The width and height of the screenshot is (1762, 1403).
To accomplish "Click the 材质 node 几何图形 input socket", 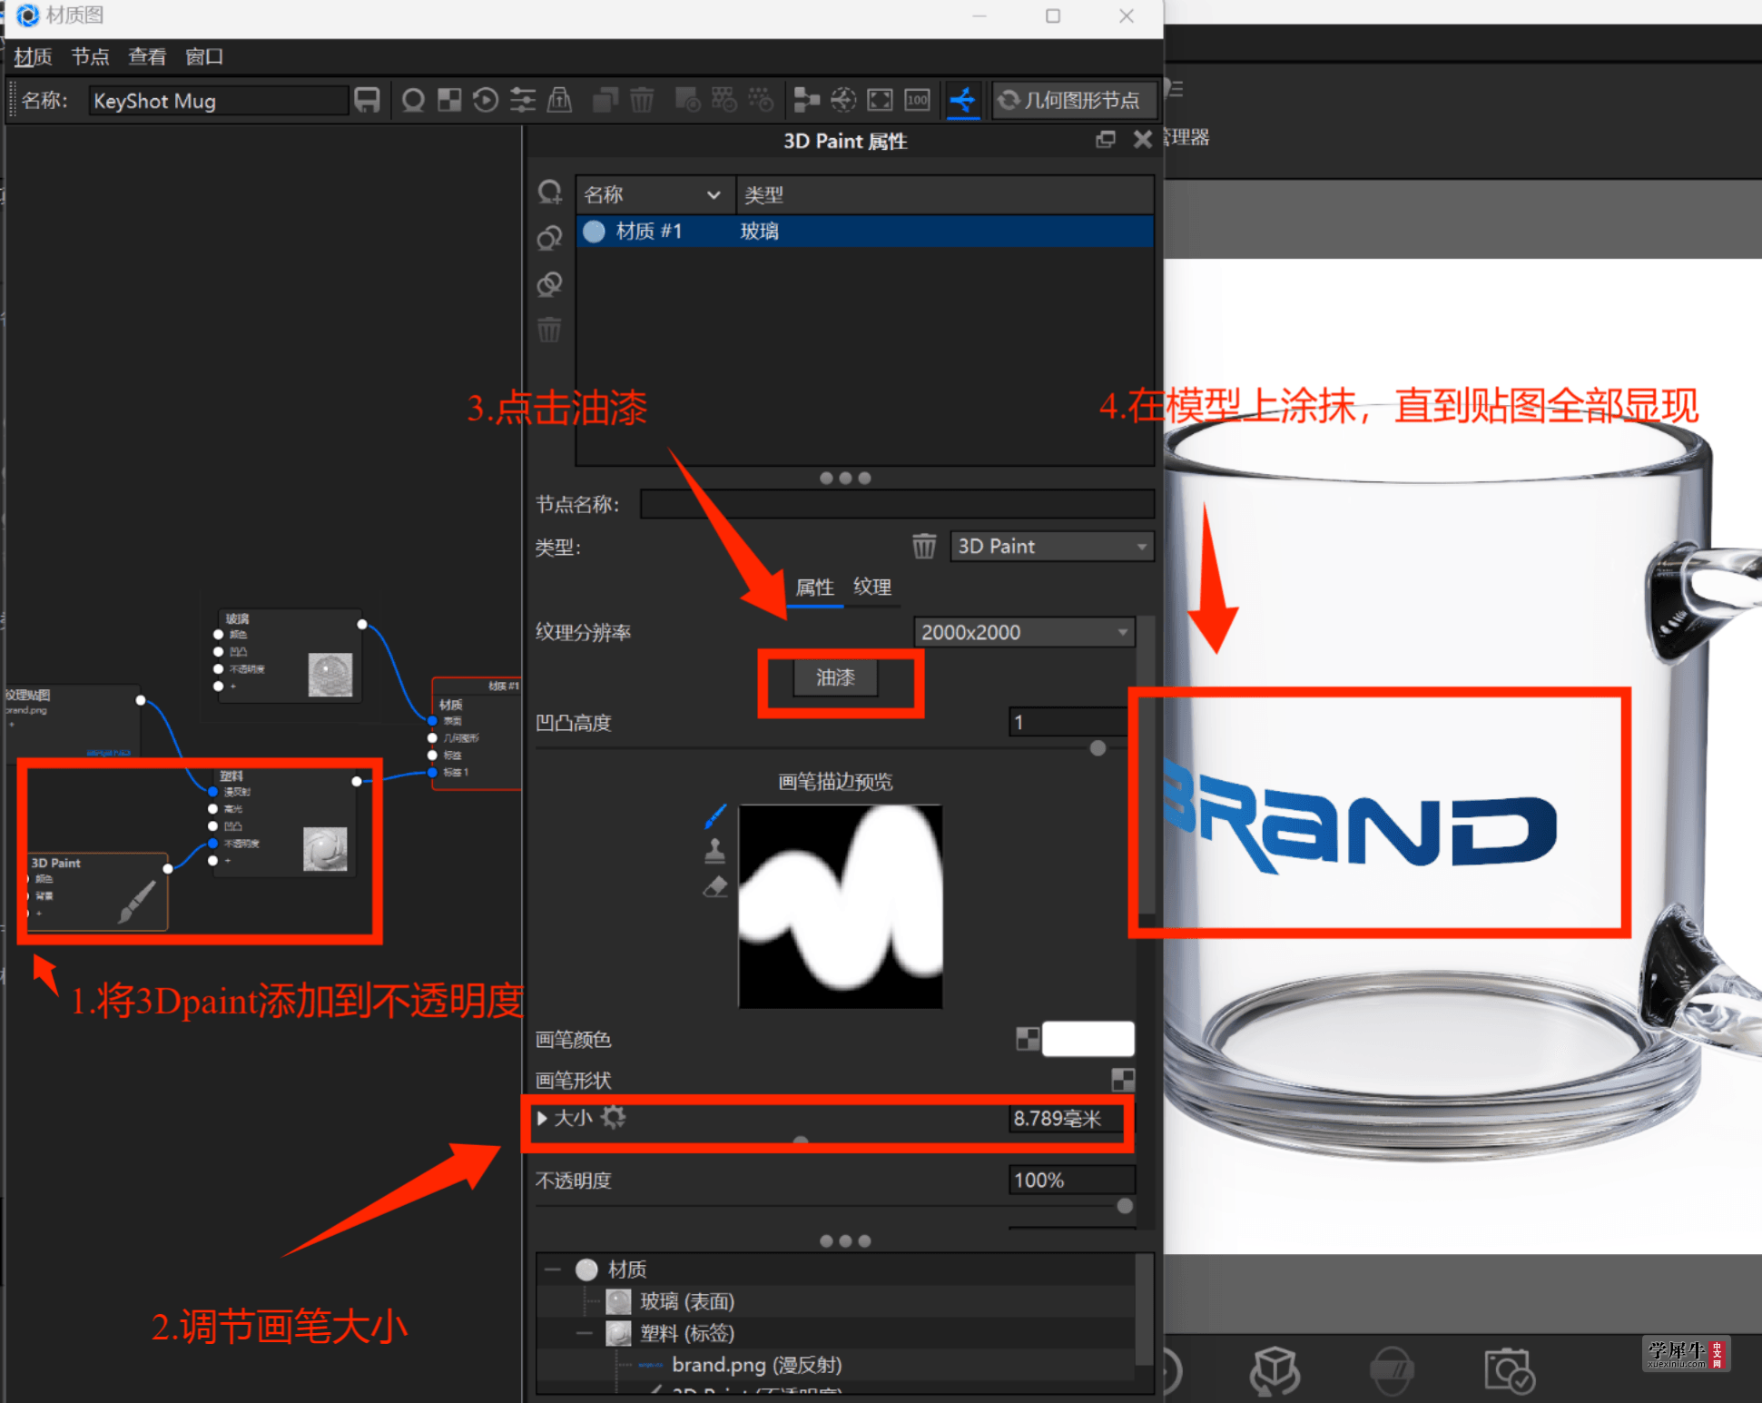I will point(432,738).
